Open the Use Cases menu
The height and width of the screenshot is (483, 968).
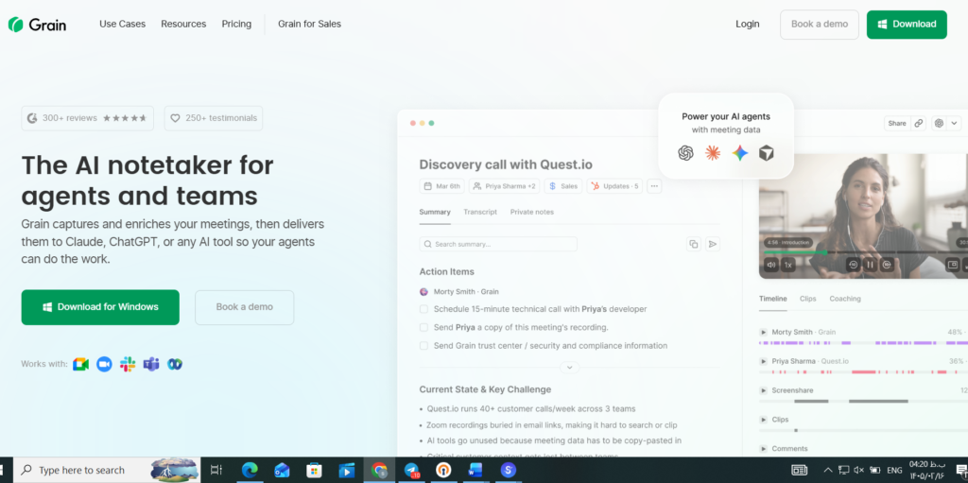coord(122,24)
